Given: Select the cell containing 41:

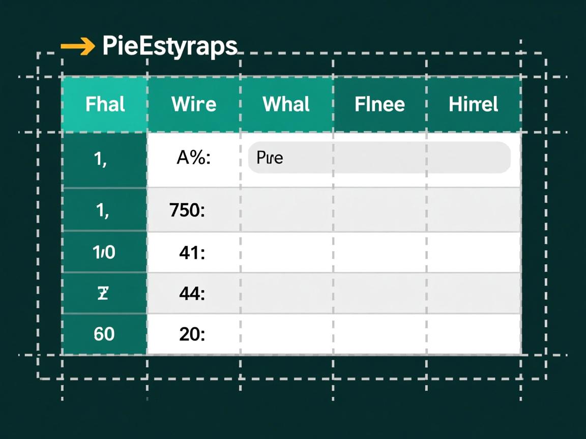Looking at the screenshot, I should pyautogui.click(x=193, y=252).
